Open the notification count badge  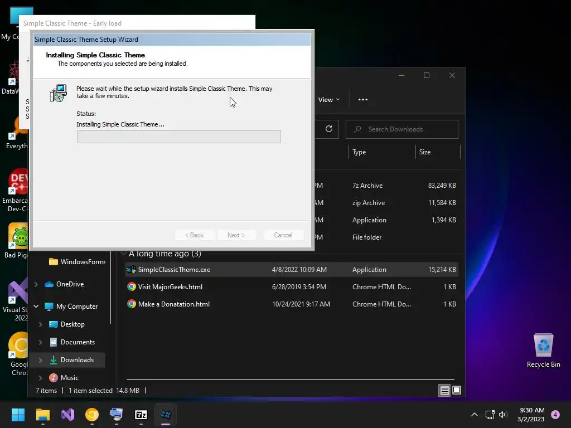click(555, 415)
